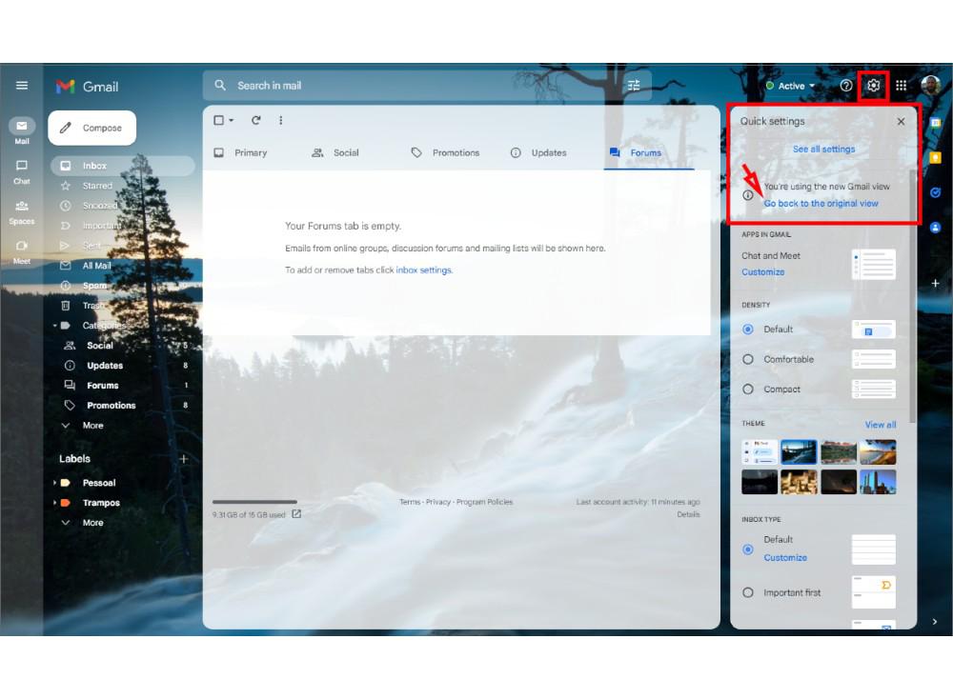Open the inbox settings link
Image resolution: width=953 pixels, height=699 pixels.
424,270
